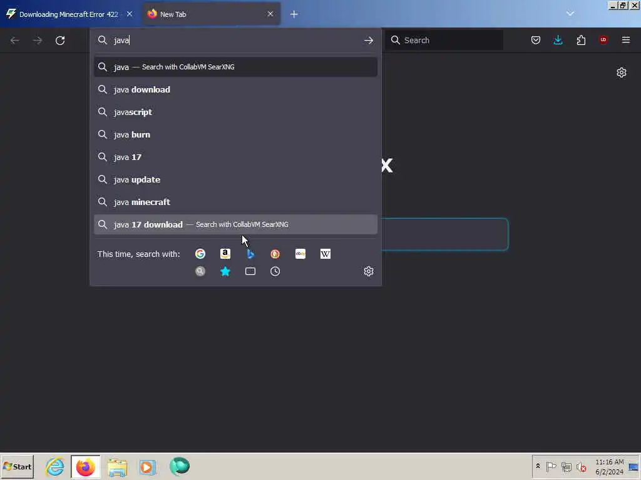The width and height of the screenshot is (641, 480).
Task: Choose the java 17 download suggestion
Action: [x=235, y=224]
